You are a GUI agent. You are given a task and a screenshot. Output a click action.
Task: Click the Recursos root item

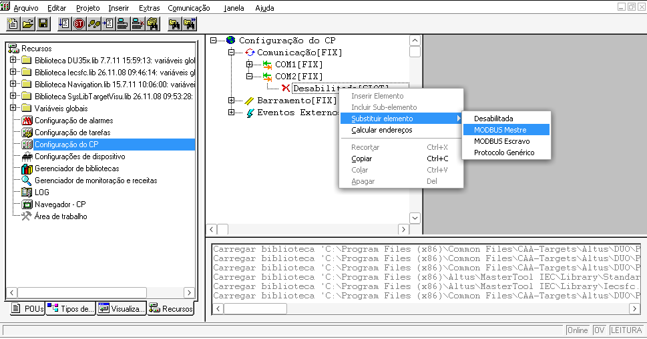[36, 49]
